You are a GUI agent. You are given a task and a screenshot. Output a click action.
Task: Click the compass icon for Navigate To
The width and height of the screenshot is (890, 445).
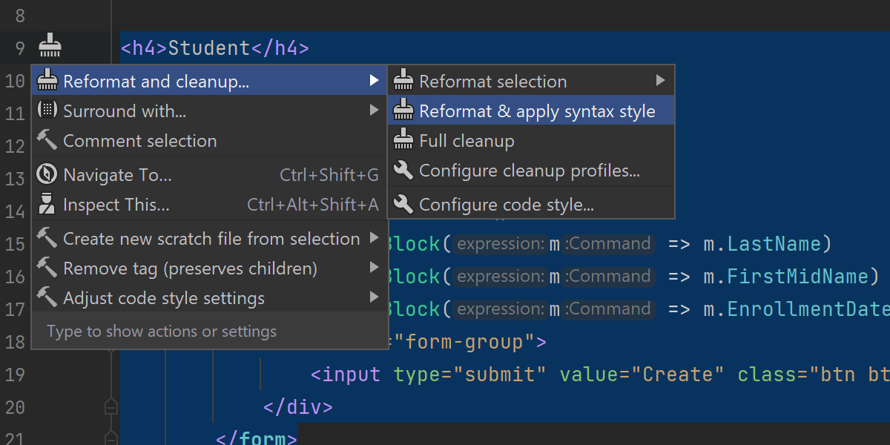click(x=47, y=175)
